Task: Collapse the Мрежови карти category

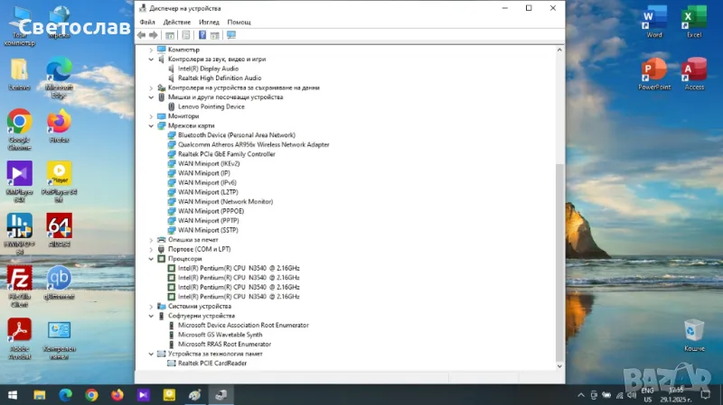Action: [151, 126]
